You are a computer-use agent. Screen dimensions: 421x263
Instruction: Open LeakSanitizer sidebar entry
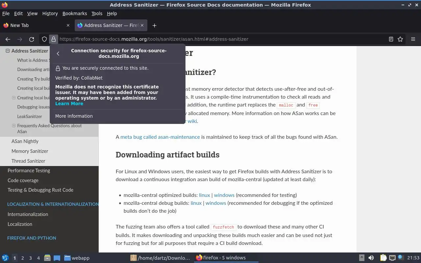pos(30,116)
